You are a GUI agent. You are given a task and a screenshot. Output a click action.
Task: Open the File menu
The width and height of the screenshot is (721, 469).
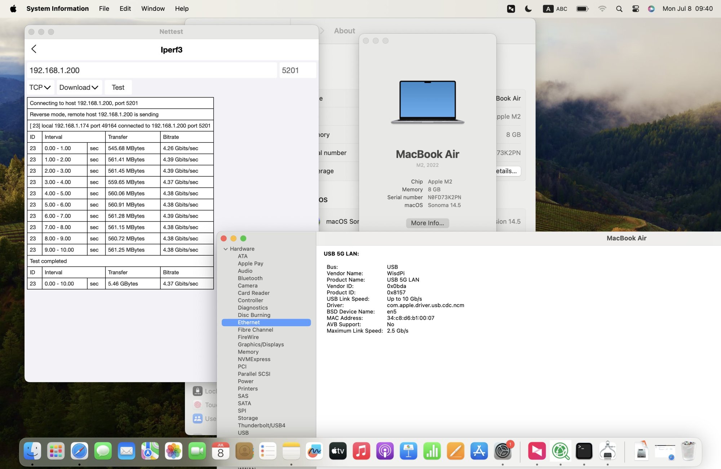pyautogui.click(x=104, y=9)
